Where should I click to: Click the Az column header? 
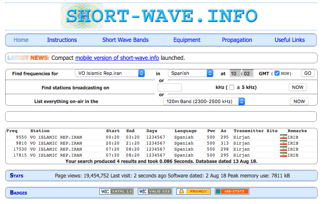click(x=224, y=131)
